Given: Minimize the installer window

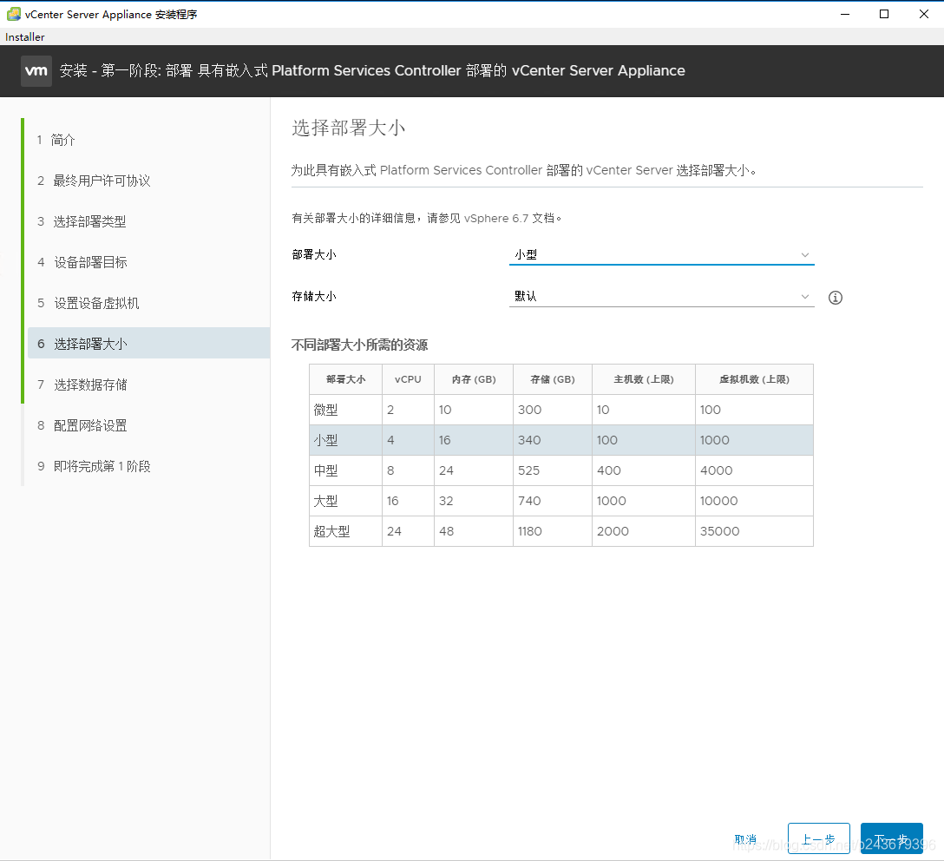Looking at the screenshot, I should 845,14.
